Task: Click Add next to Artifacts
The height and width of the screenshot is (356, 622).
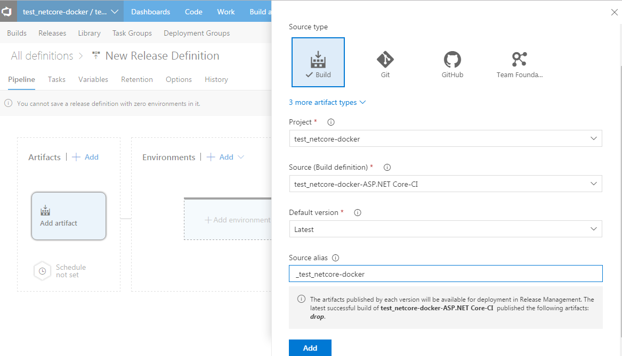Action: tap(85, 157)
